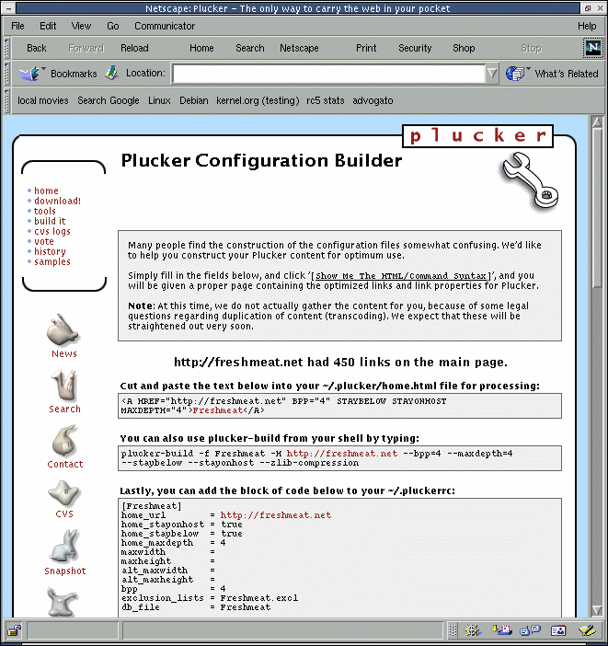The height and width of the screenshot is (646, 608).
Task: Open the Help menu
Action: tap(587, 26)
